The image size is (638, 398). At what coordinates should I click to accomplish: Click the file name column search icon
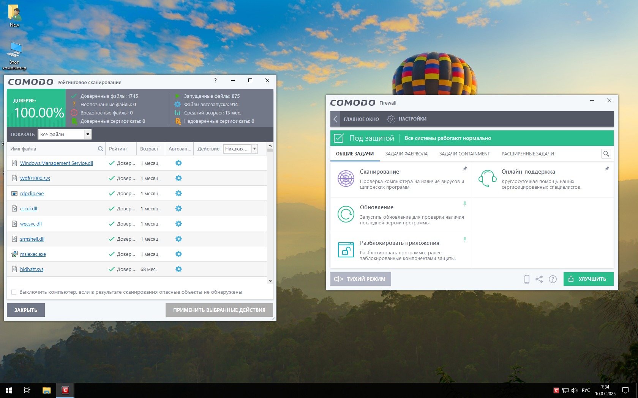[x=101, y=149]
